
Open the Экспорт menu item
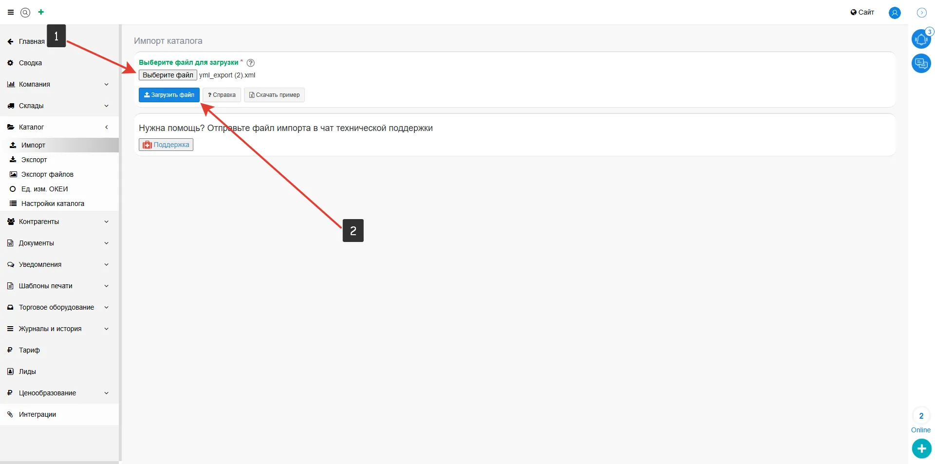point(34,160)
